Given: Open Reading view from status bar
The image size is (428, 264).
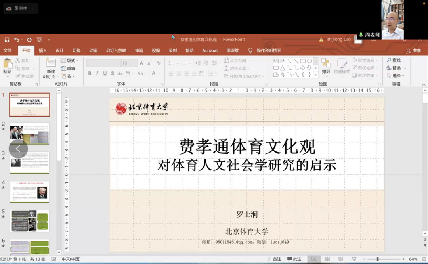Looking at the screenshot, I should [341, 259].
